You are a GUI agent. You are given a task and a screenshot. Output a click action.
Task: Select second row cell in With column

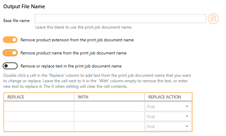point(109,116)
